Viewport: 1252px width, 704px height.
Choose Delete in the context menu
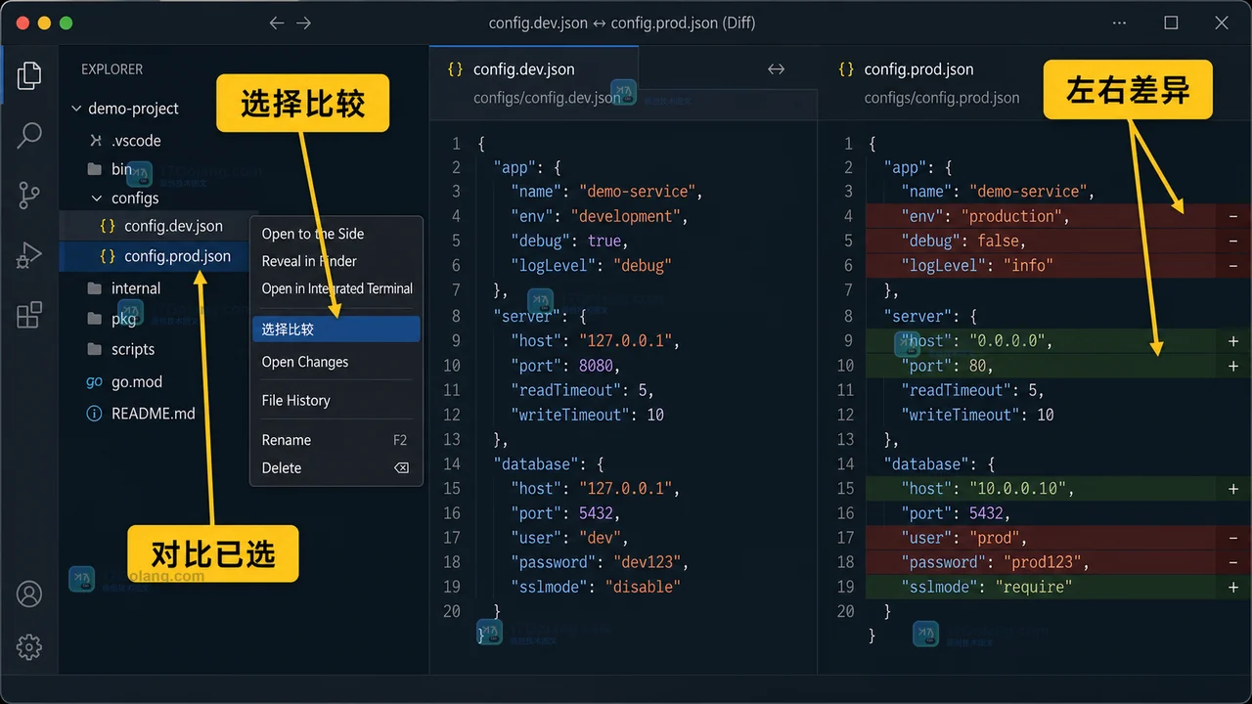(336, 468)
